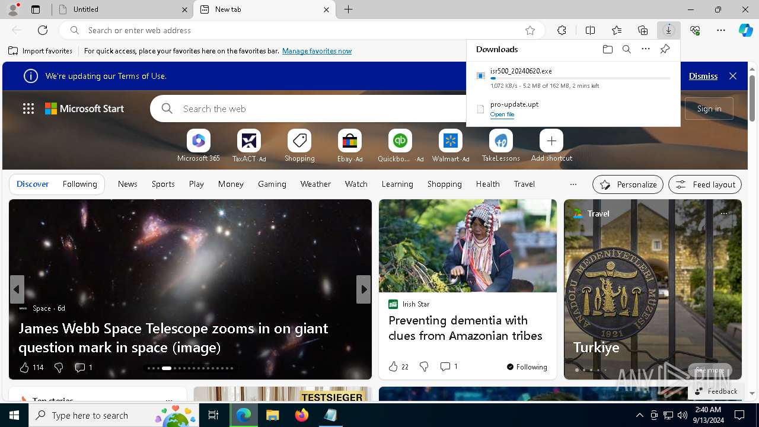Open Firefox from the taskbar
Screen dimensions: 759x427
(x=302, y=415)
